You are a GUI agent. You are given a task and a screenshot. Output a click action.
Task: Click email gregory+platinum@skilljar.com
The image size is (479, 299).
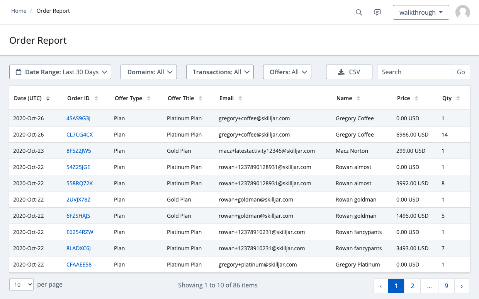(258, 265)
